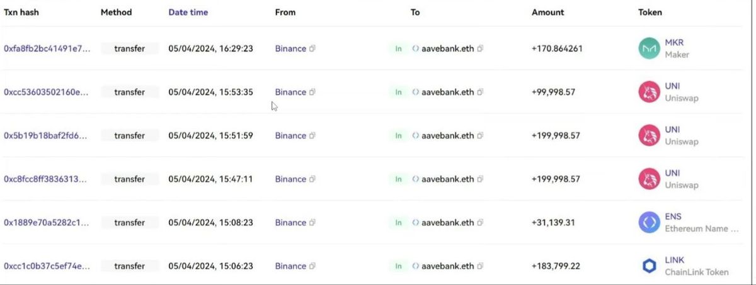
Task: Click the ChainLink LINK token logo
Action: tap(649, 266)
